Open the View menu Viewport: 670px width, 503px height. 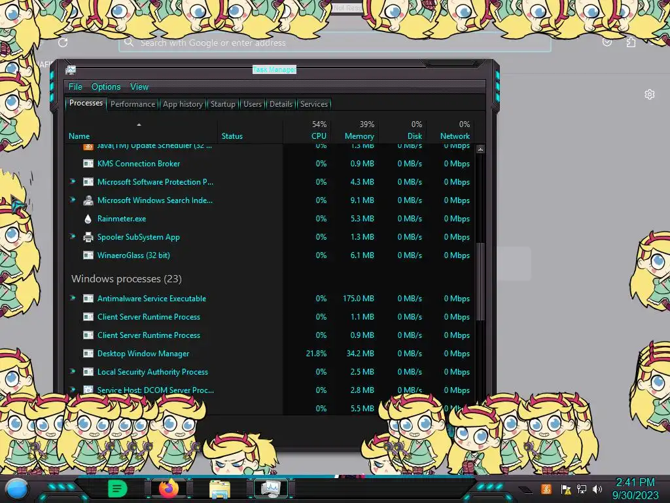[x=139, y=87]
